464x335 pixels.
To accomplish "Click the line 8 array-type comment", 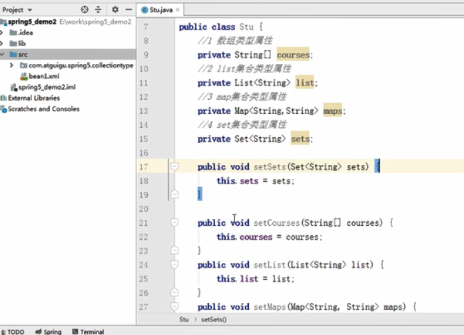I will (235, 41).
